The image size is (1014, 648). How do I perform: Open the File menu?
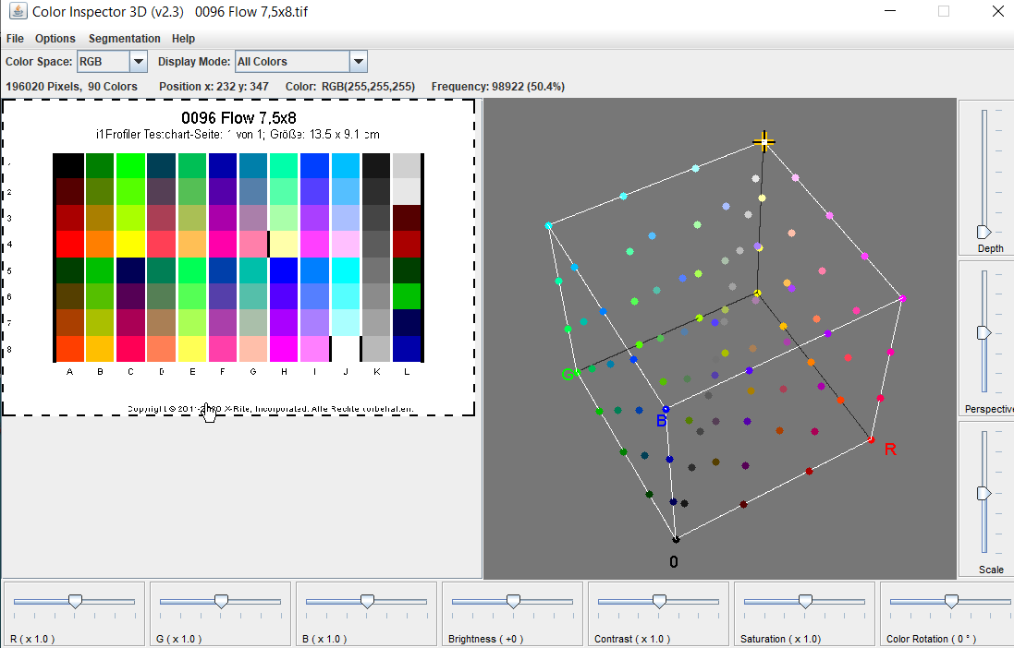coord(15,39)
